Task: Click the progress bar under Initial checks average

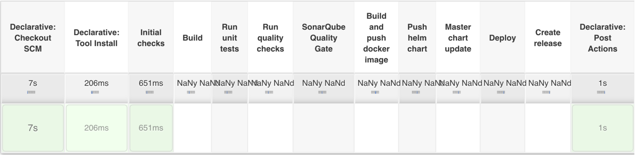Action: point(150,93)
